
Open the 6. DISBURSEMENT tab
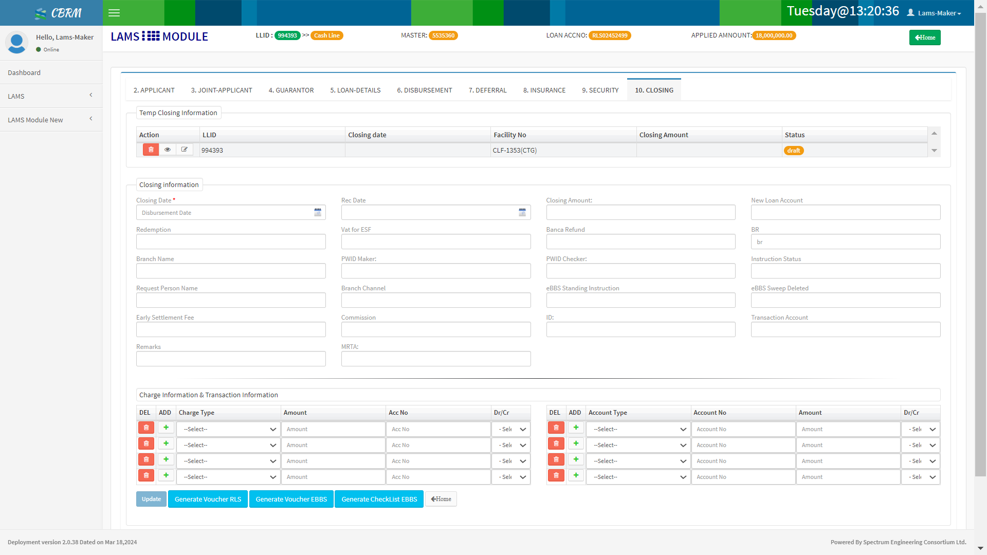[x=424, y=90]
